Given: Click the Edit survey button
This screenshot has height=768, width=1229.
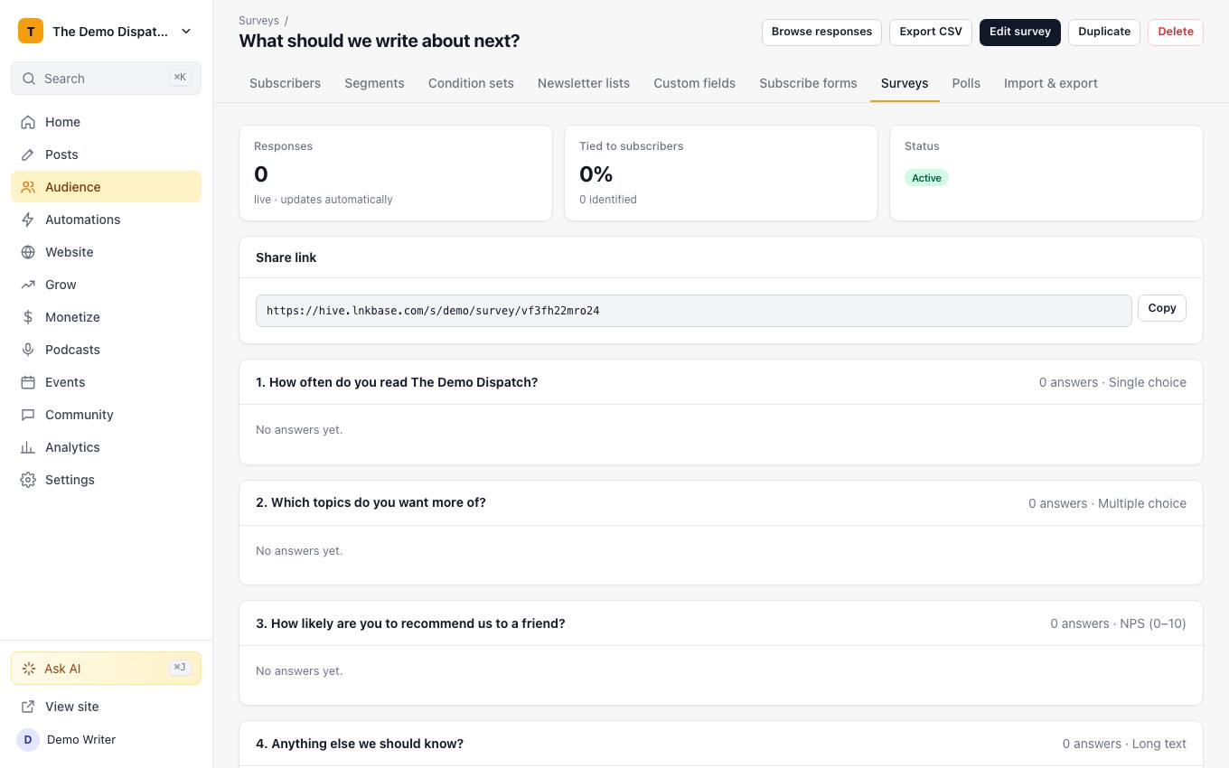Looking at the screenshot, I should coord(1020,32).
